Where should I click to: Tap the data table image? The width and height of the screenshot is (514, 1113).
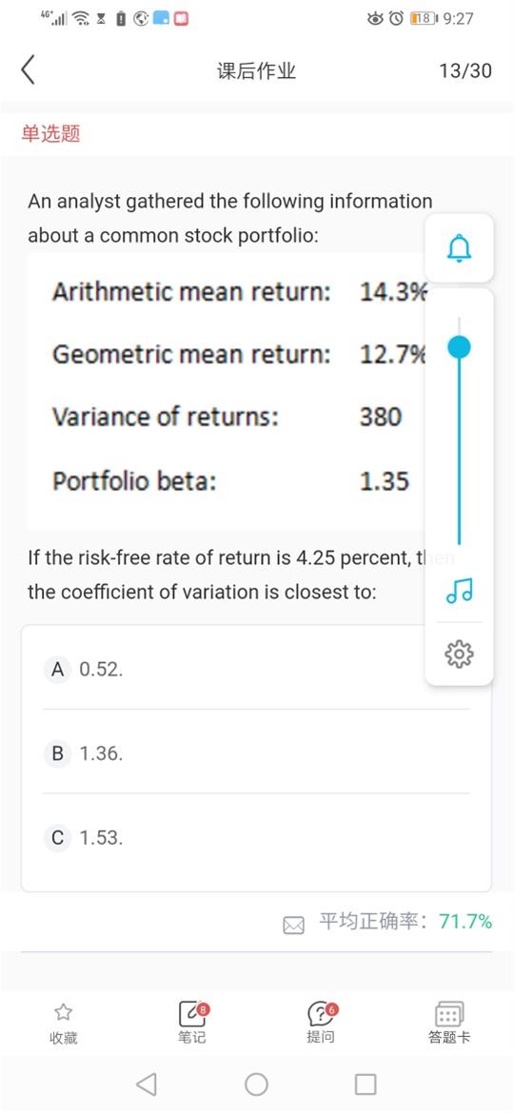tap(227, 389)
